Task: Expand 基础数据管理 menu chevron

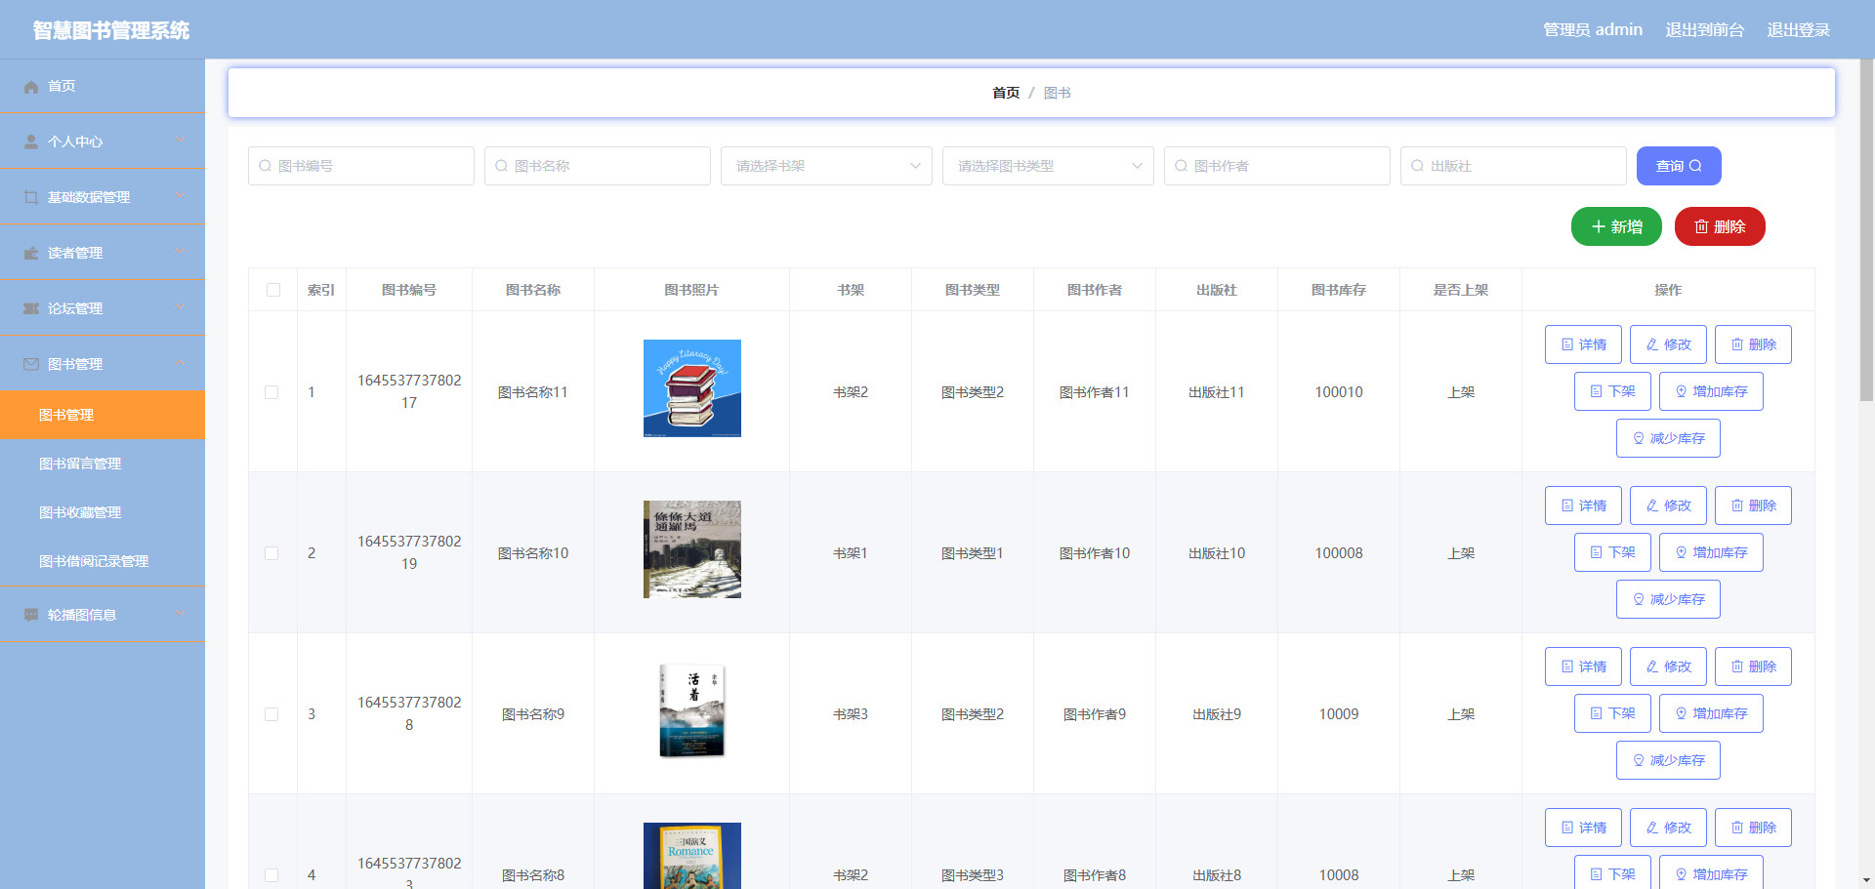Action: [180, 196]
